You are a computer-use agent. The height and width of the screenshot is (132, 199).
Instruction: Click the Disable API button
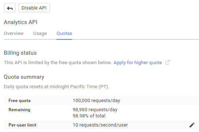34,8
